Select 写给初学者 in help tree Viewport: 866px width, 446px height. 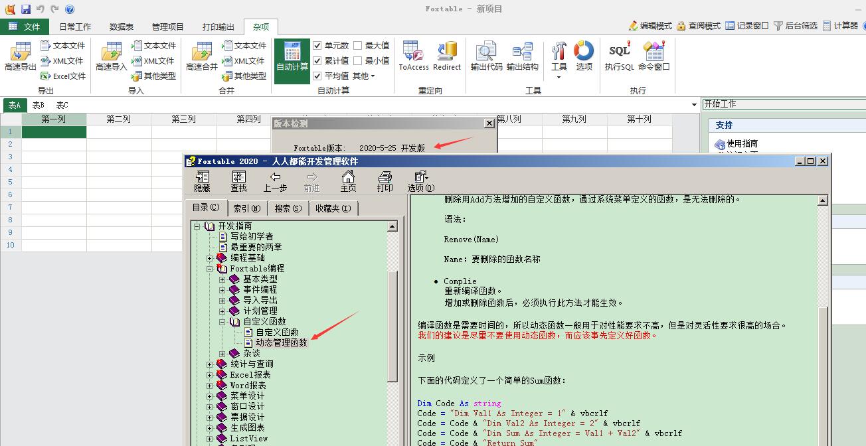pyautogui.click(x=252, y=236)
